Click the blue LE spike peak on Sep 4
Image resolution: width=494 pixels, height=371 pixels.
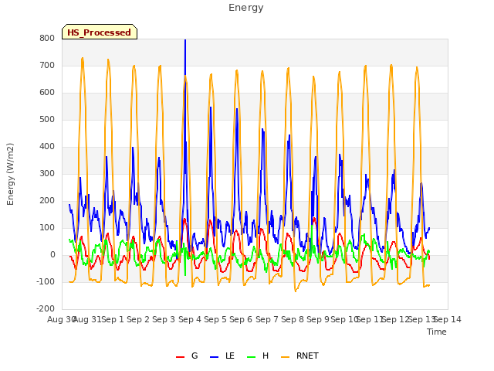coord(185,40)
